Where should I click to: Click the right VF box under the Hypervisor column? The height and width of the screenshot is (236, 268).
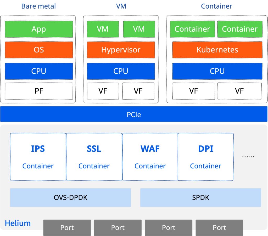pos(138,91)
